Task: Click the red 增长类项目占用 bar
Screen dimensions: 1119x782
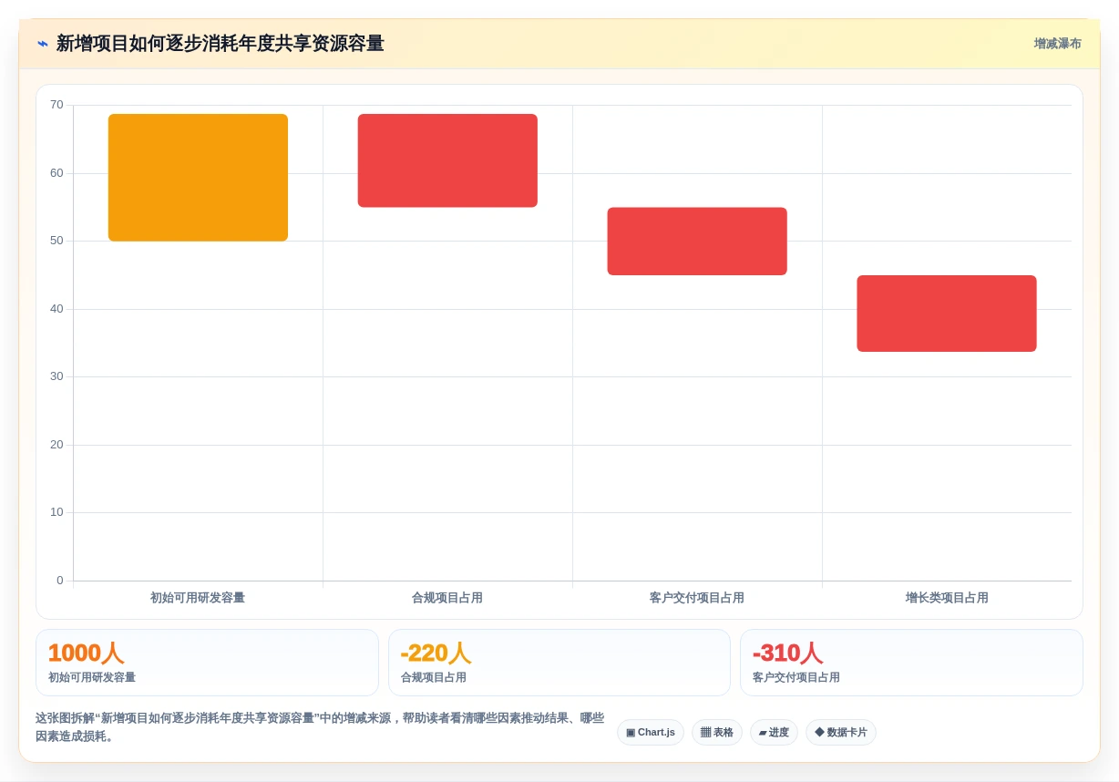Action: pos(947,314)
